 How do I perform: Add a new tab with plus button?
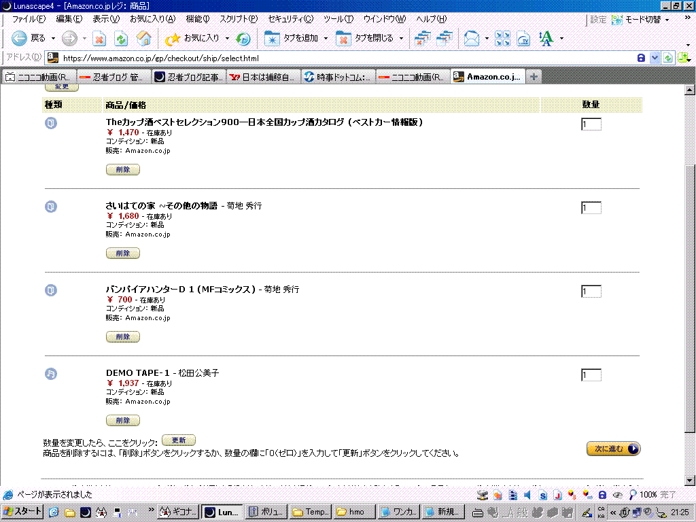(534, 77)
